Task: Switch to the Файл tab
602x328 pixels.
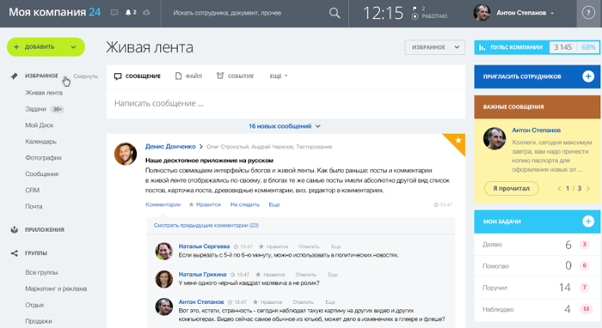Action: pyautogui.click(x=188, y=76)
